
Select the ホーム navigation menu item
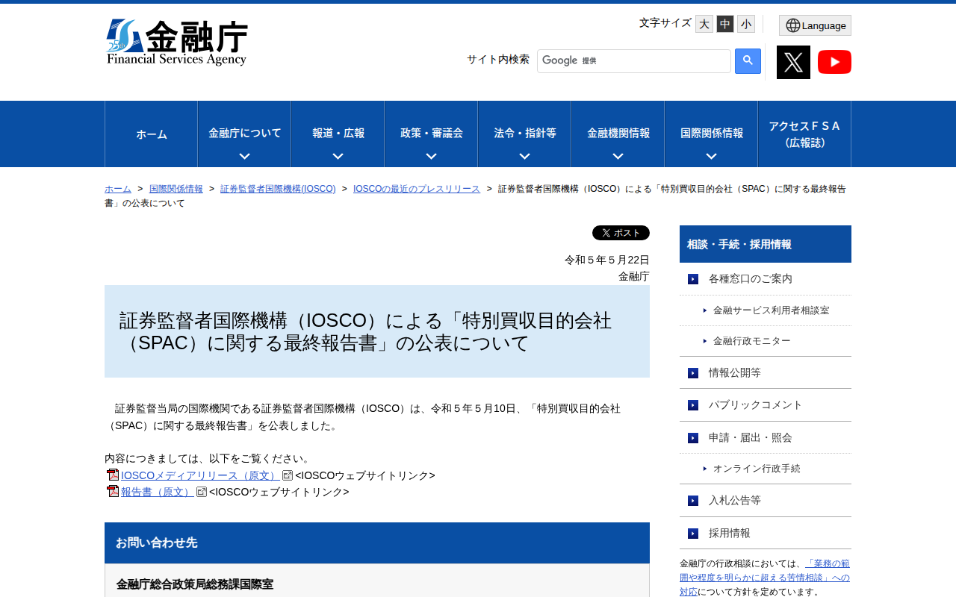point(151,134)
